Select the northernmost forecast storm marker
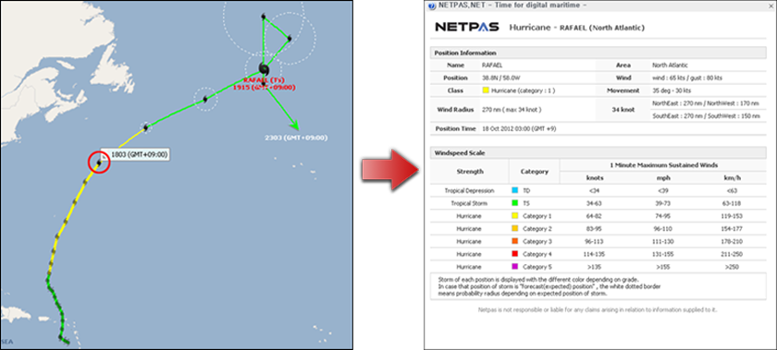Viewport: 777px width, 350px height. pyautogui.click(x=263, y=17)
